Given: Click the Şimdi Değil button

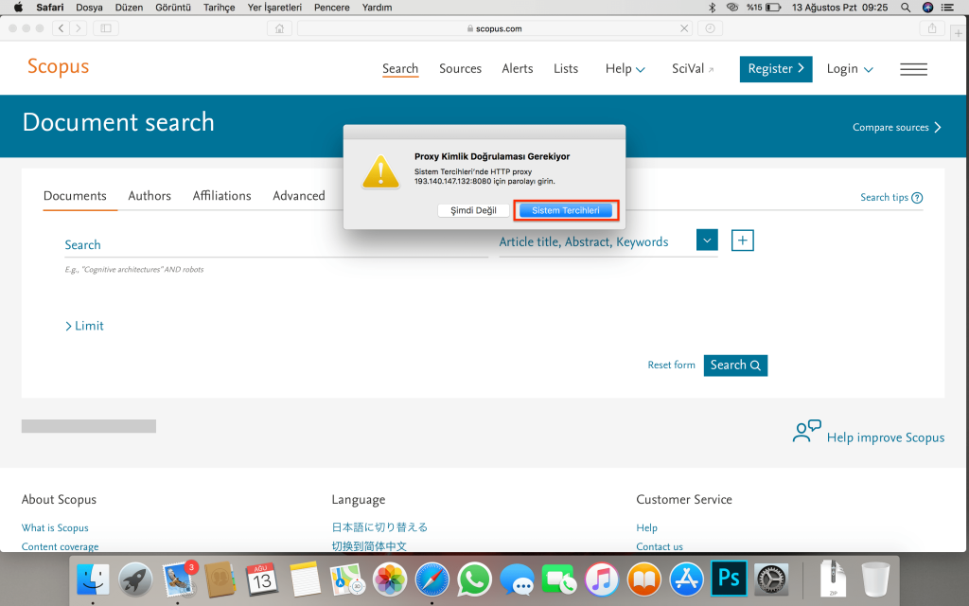Looking at the screenshot, I should pos(473,210).
